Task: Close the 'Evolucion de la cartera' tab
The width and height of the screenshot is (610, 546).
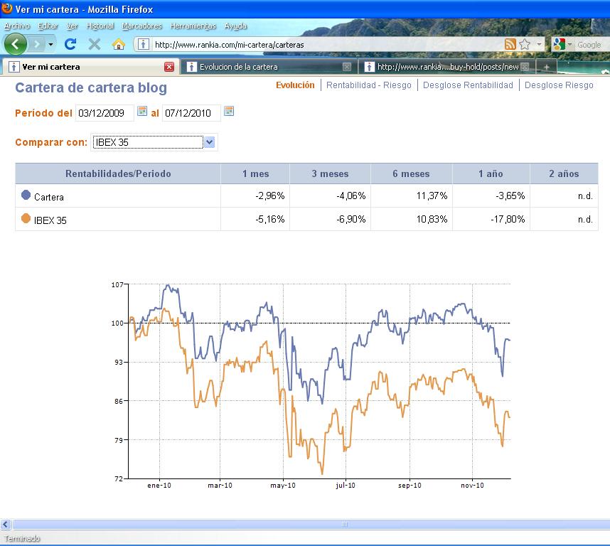Action: [347, 67]
